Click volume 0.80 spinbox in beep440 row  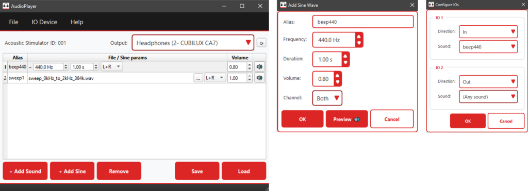point(240,67)
